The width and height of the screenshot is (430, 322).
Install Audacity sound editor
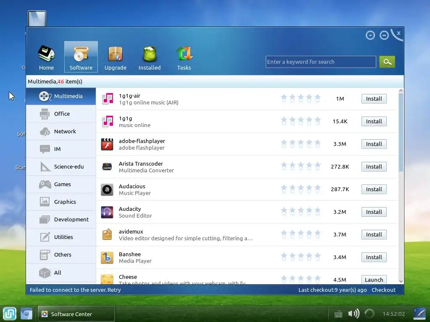(374, 212)
